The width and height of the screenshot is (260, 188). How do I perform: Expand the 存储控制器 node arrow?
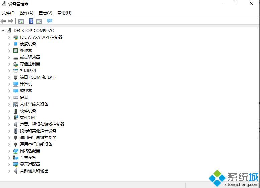pyautogui.click(x=9, y=64)
